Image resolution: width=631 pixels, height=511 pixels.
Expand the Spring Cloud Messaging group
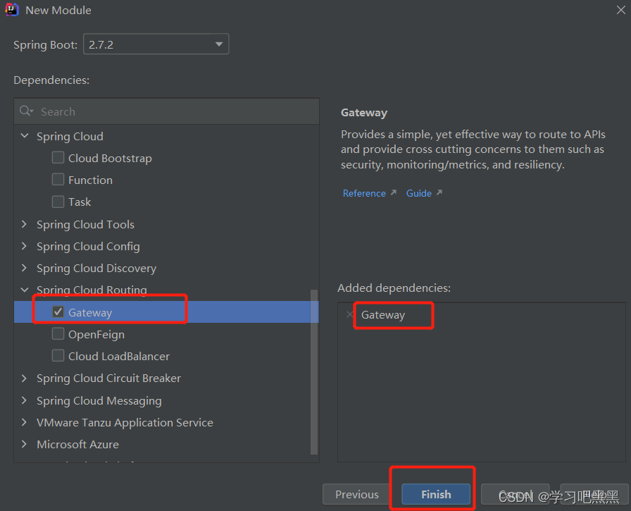(24, 400)
